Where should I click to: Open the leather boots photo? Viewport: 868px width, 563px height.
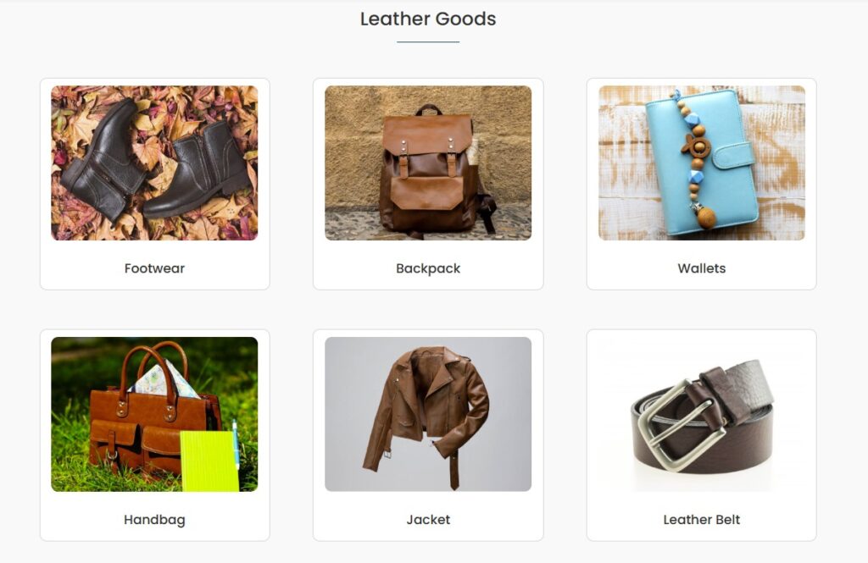click(154, 163)
